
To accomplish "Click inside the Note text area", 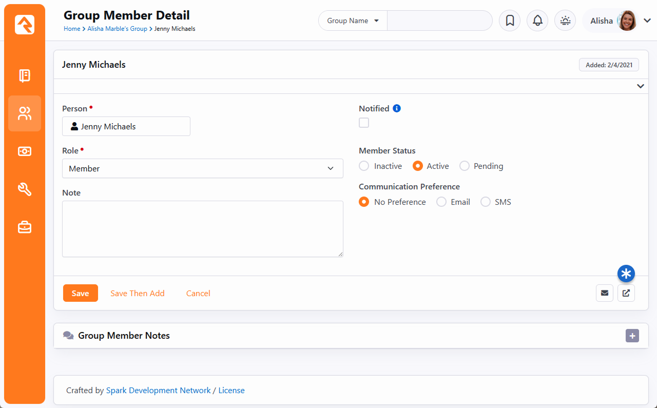I will point(202,228).
